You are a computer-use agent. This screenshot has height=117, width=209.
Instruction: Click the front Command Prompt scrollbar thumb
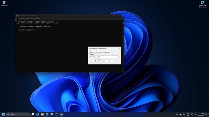coord(123,23)
